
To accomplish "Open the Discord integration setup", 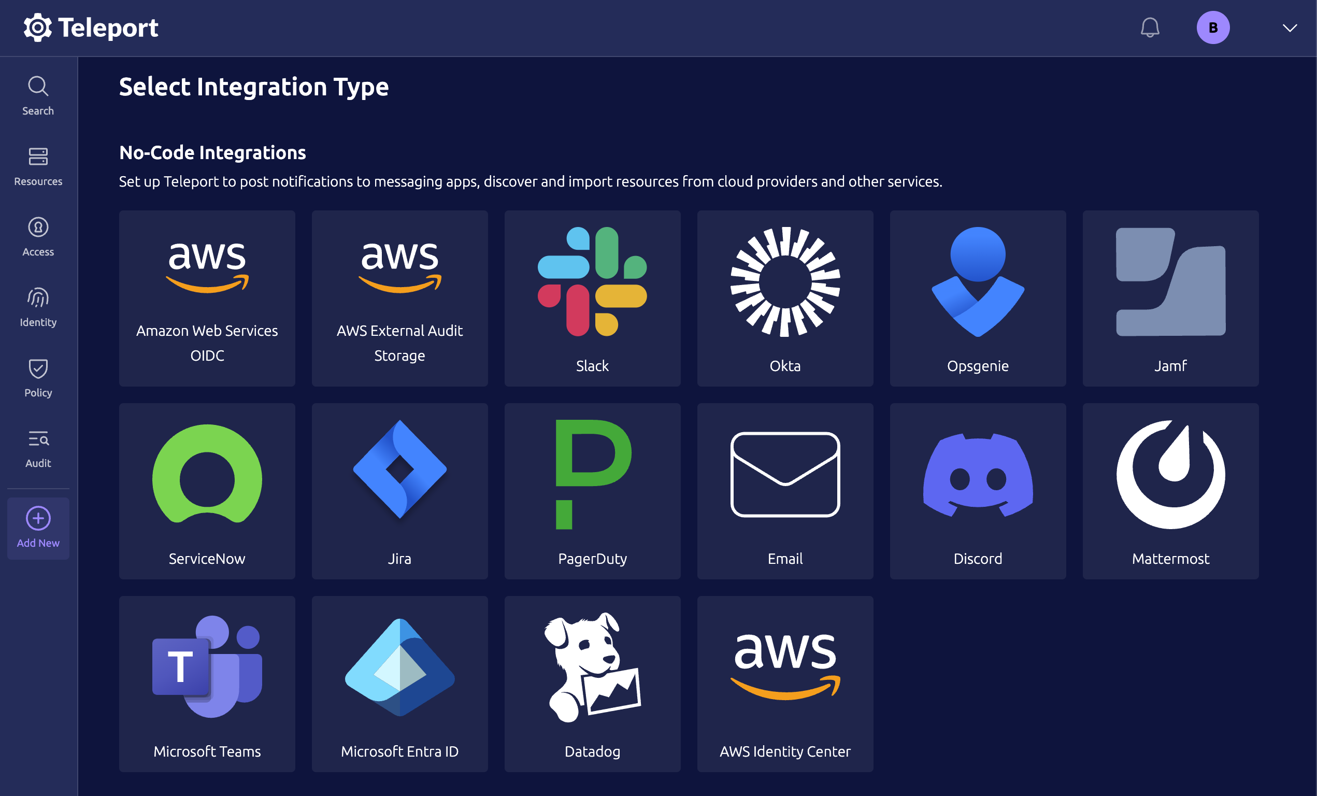I will tap(978, 490).
